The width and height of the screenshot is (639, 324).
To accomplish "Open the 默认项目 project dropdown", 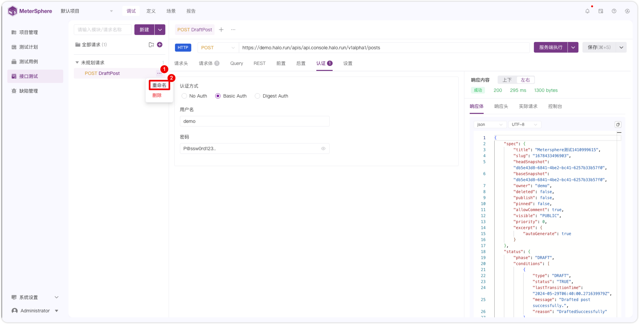I will (x=87, y=11).
